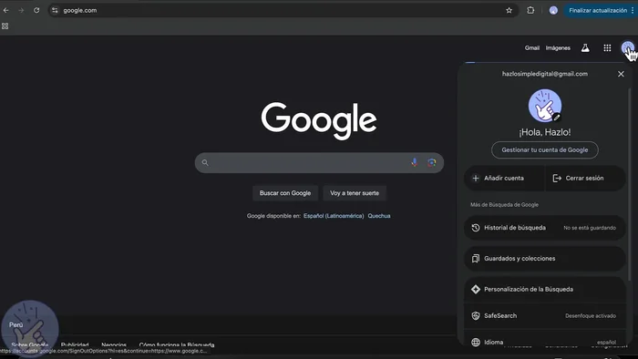
Task: Click Buscar con Google button
Action: [x=285, y=193]
